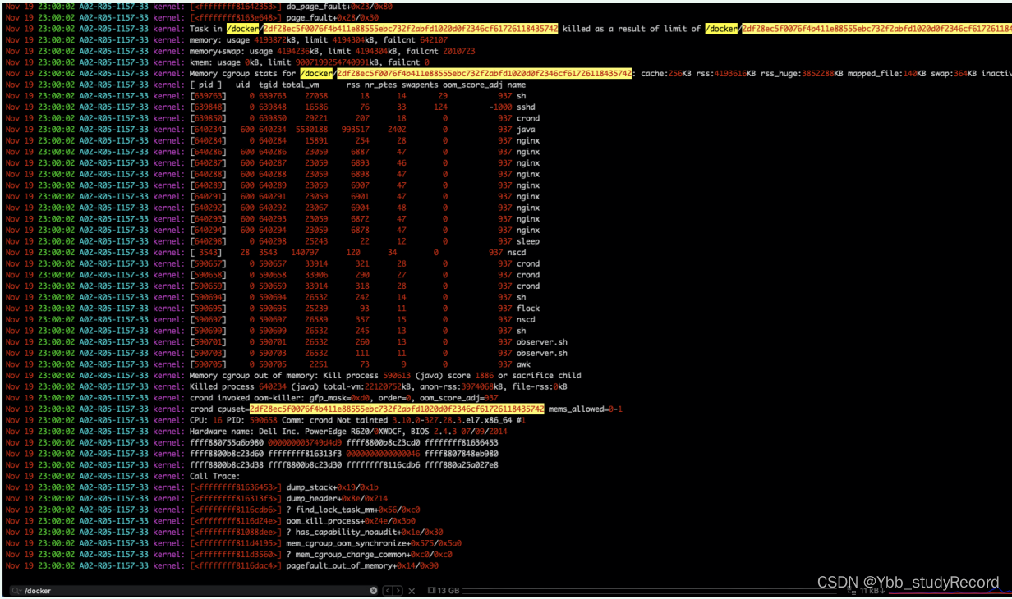Click 'CPU: 16 PID: 590658' text
The image size is (1012, 599).
(233, 420)
